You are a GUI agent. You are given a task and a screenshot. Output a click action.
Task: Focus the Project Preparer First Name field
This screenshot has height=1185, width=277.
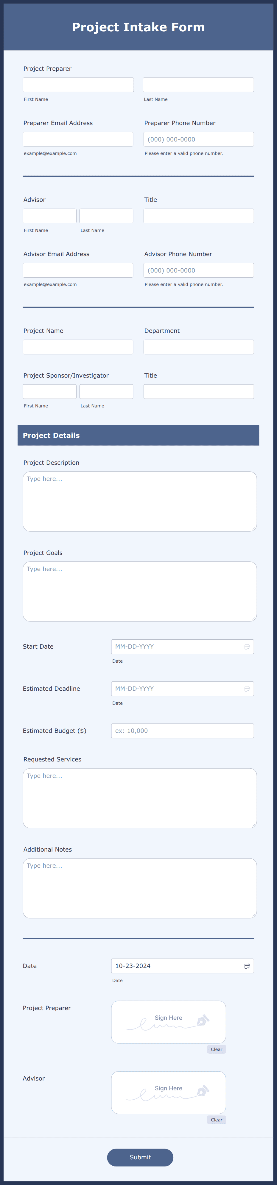[79, 85]
